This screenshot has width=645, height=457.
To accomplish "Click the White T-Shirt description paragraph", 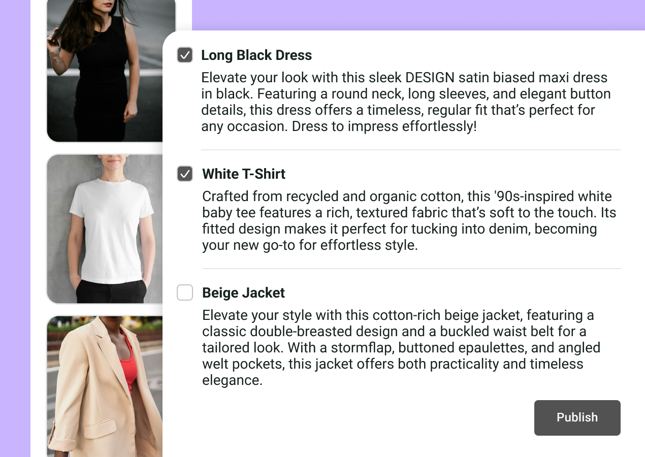I will (409, 221).
